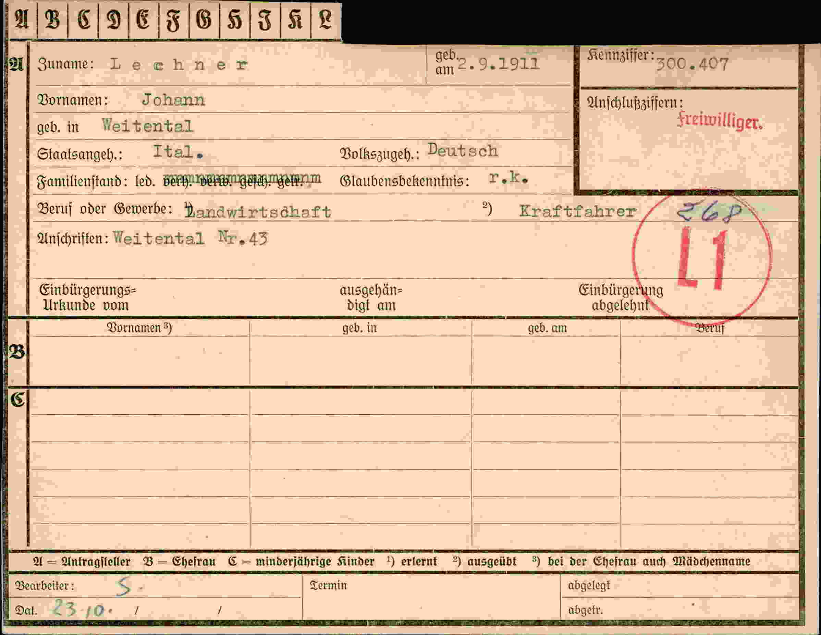Screen dimensions: 821x635
Task: Click the footnote 'B = Ehefrau'
Action: [179, 562]
